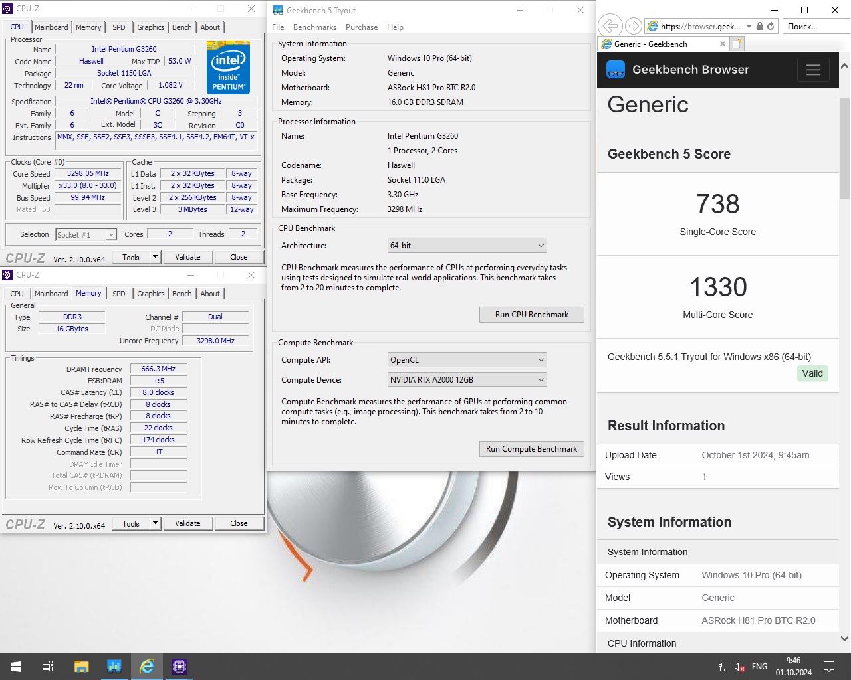The height and width of the screenshot is (680, 851).
Task: Click the browser back arrow button
Action: (609, 26)
